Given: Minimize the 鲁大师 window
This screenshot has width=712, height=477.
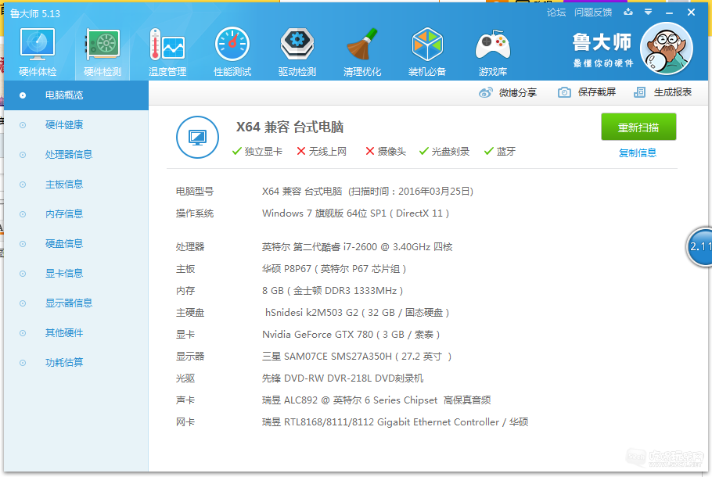Looking at the screenshot, I should 669,13.
